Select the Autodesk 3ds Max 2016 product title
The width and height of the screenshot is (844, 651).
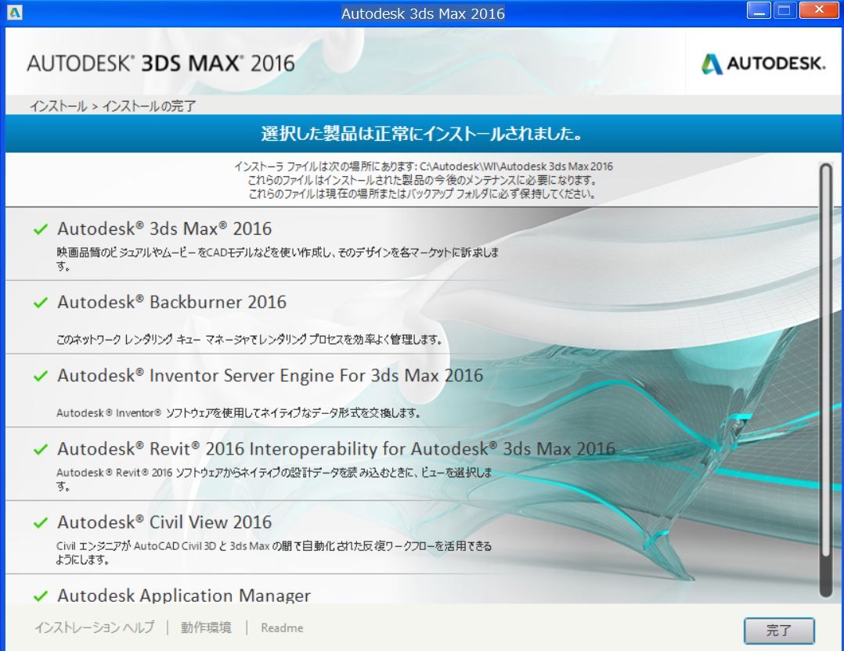pyautogui.click(x=164, y=228)
